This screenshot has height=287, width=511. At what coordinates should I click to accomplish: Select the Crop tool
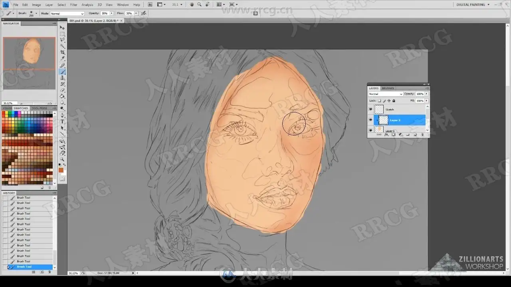tap(62, 52)
